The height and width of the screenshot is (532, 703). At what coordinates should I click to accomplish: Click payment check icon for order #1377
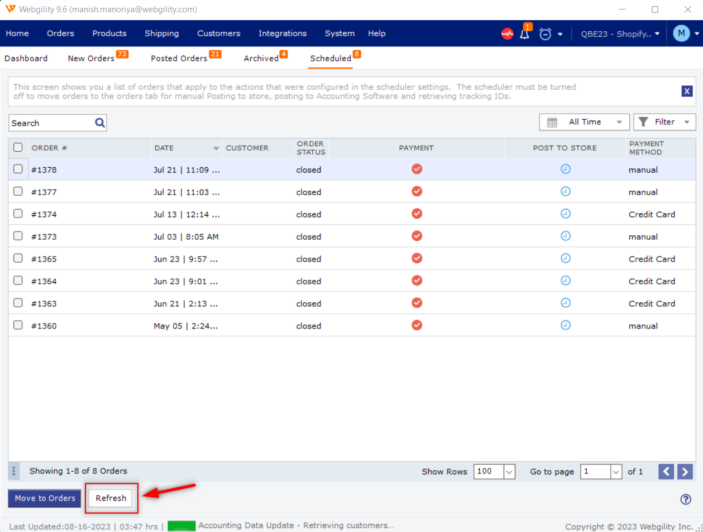pos(417,191)
